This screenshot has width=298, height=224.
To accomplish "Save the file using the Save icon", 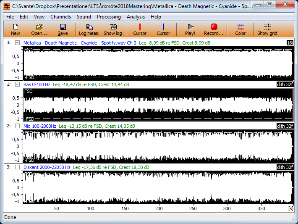I will pos(63,29).
